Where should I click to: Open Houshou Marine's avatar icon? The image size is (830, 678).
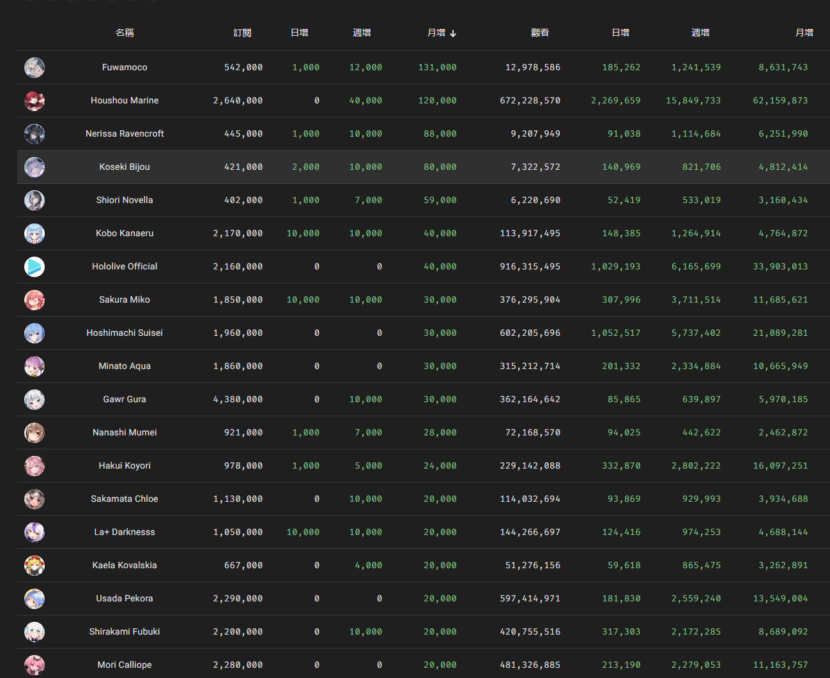coord(35,101)
